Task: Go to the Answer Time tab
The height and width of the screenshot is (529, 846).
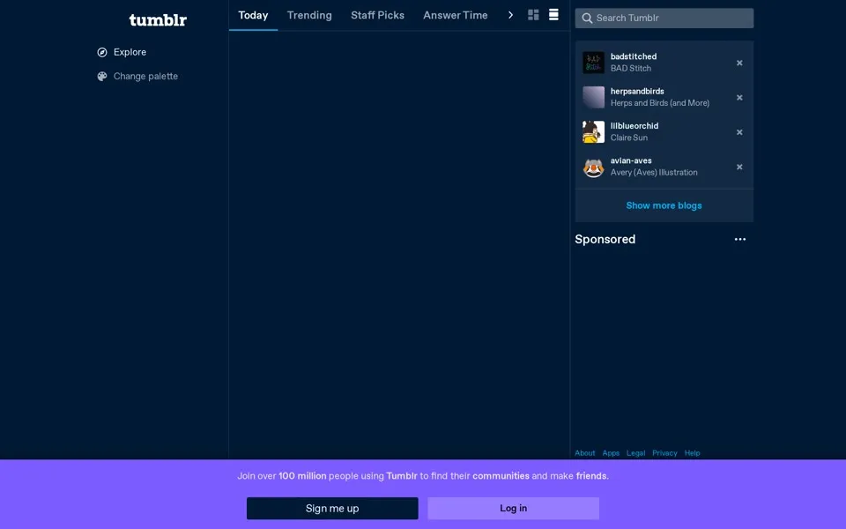Action: pyautogui.click(x=455, y=15)
